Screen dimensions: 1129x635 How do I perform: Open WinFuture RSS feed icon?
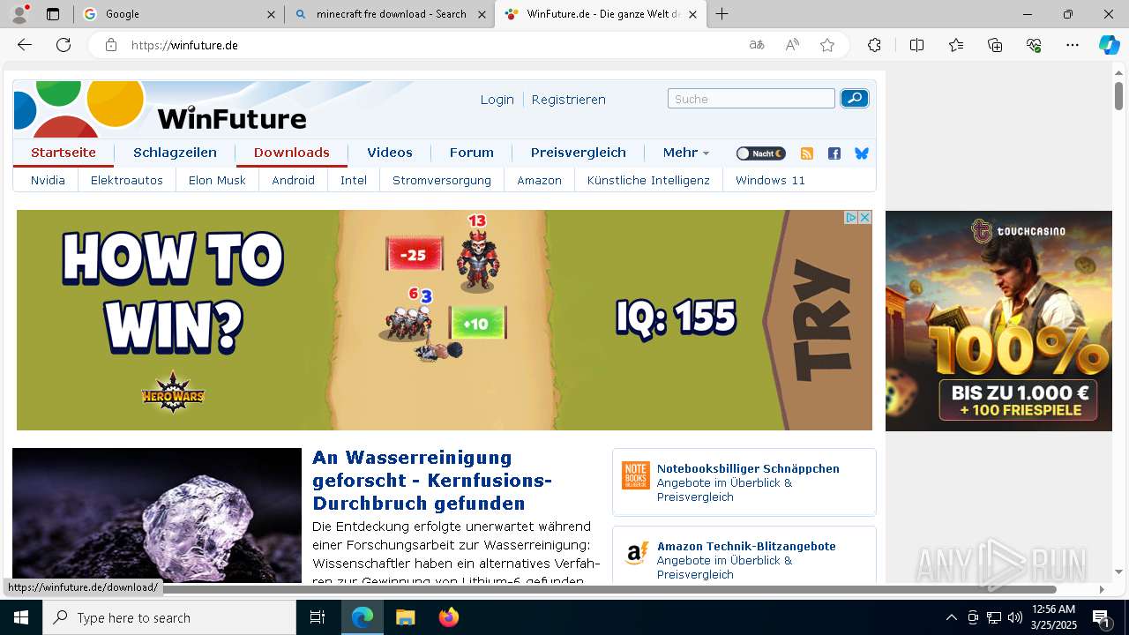(x=806, y=153)
